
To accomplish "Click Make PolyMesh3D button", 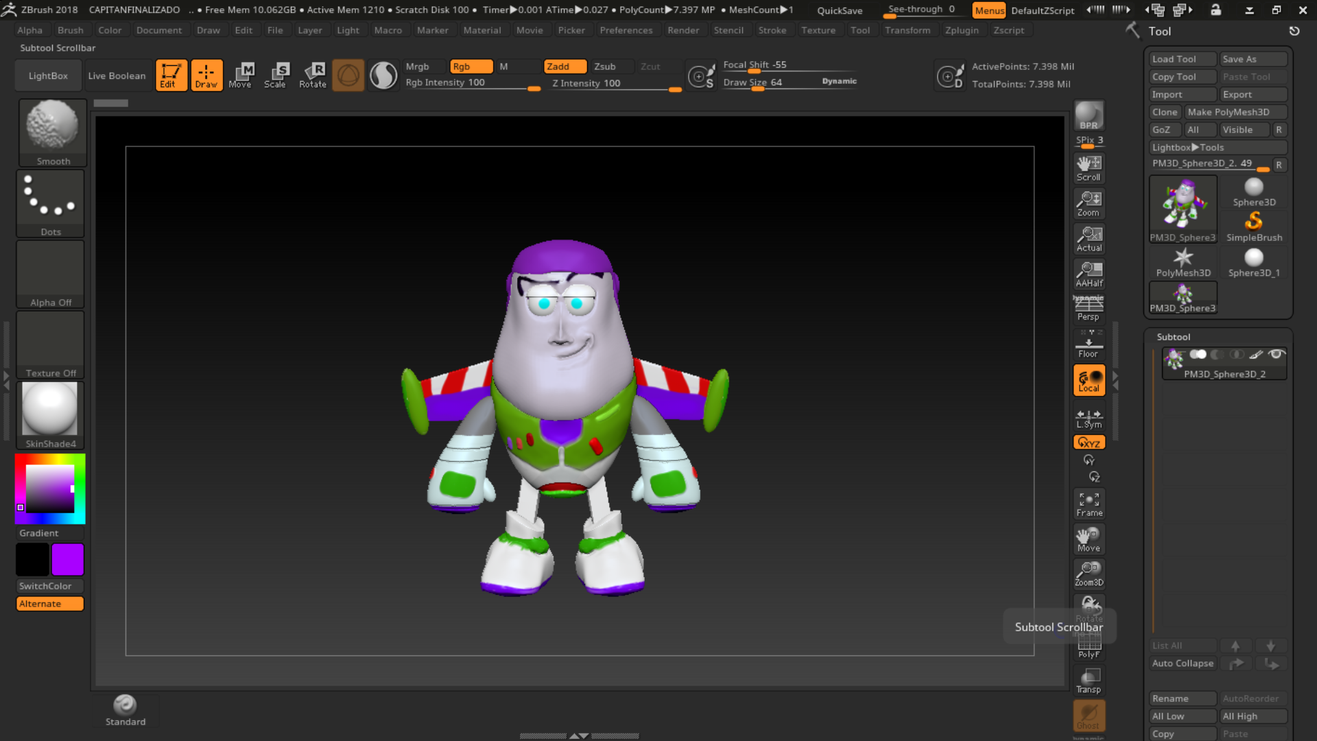I will pos(1235,112).
